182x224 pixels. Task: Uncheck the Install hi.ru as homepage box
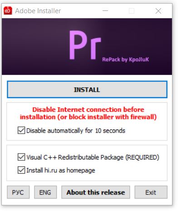pyautogui.click(x=21, y=170)
